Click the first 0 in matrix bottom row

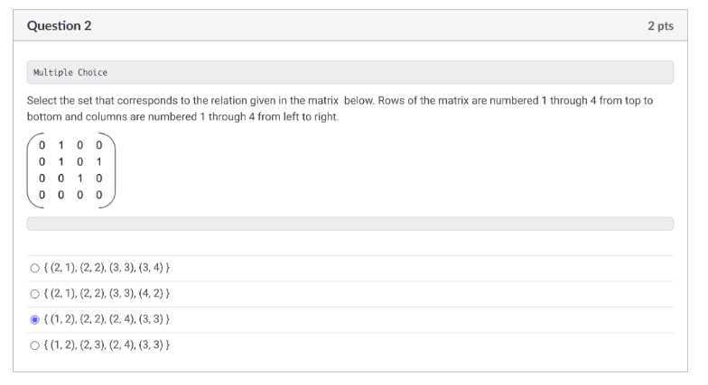point(42,194)
